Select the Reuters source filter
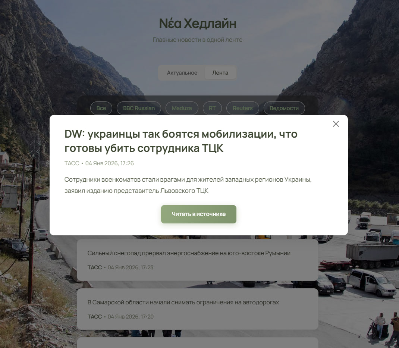399x348 pixels. tap(242, 108)
